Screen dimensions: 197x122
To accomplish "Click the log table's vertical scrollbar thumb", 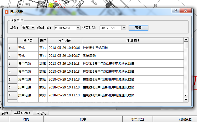I will [x=186, y=45].
